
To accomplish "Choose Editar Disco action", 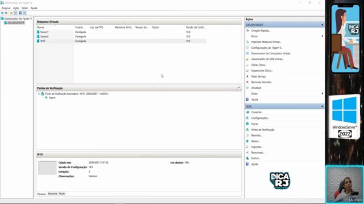I will pyautogui.click(x=259, y=65).
